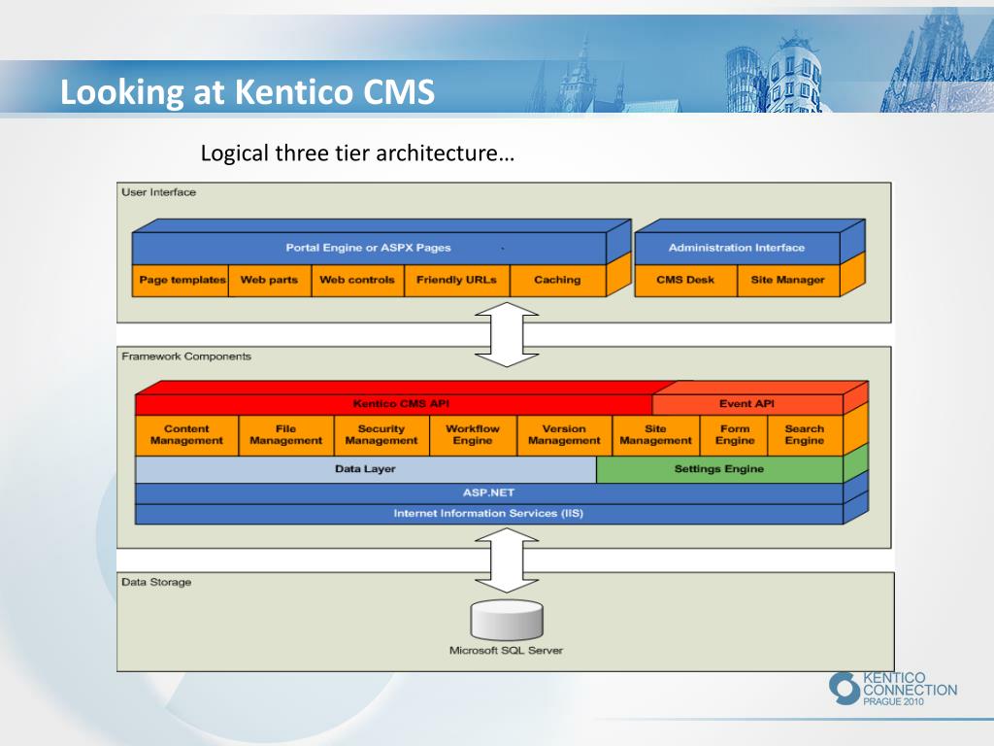
Task: Select the Administration Interface block
Action: point(738,248)
